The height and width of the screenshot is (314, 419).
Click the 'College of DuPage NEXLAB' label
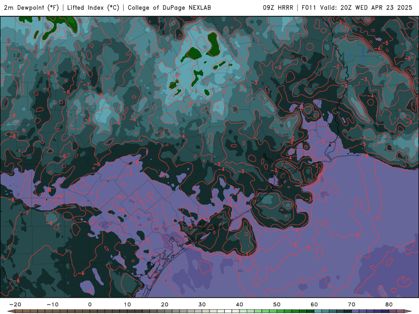[169, 8]
